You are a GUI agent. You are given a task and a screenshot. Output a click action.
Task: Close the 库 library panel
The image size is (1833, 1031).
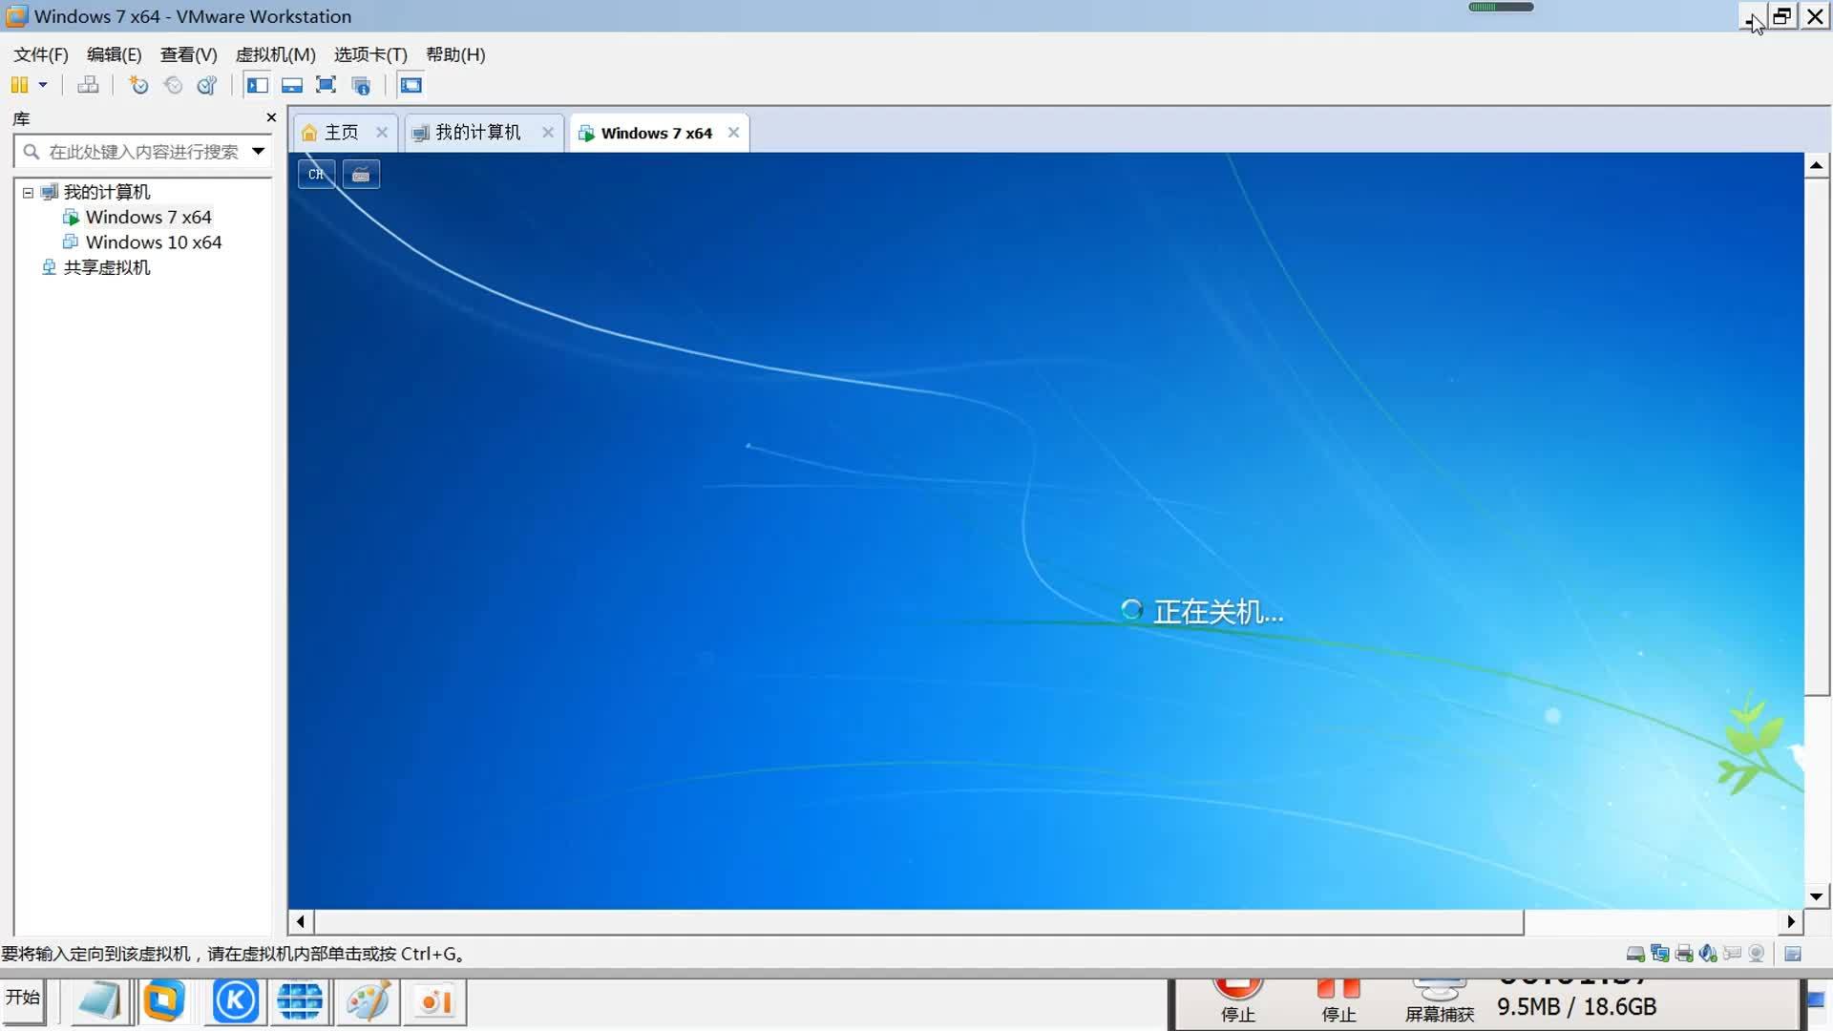pos(271,117)
